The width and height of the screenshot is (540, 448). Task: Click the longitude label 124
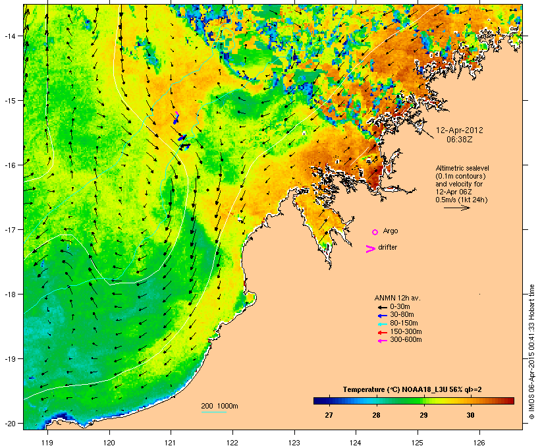tap(356, 443)
